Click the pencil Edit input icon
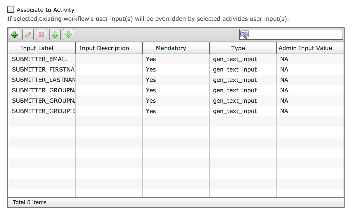This screenshot has height=219, width=355. click(x=28, y=35)
